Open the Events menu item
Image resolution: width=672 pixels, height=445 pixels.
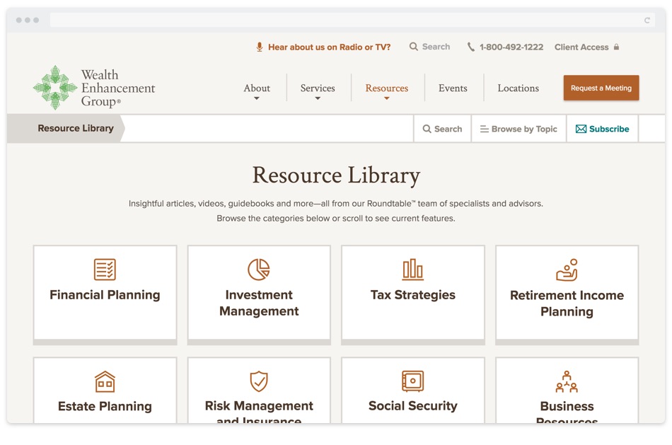coord(453,88)
